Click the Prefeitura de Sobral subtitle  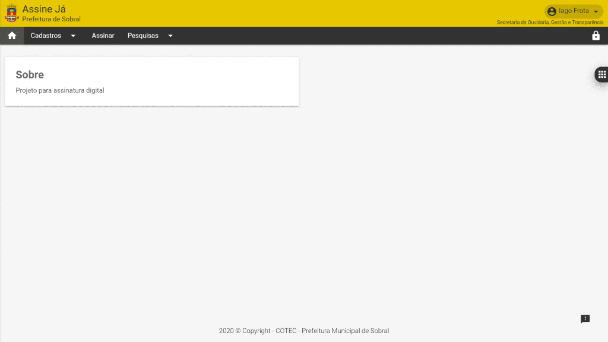point(51,19)
